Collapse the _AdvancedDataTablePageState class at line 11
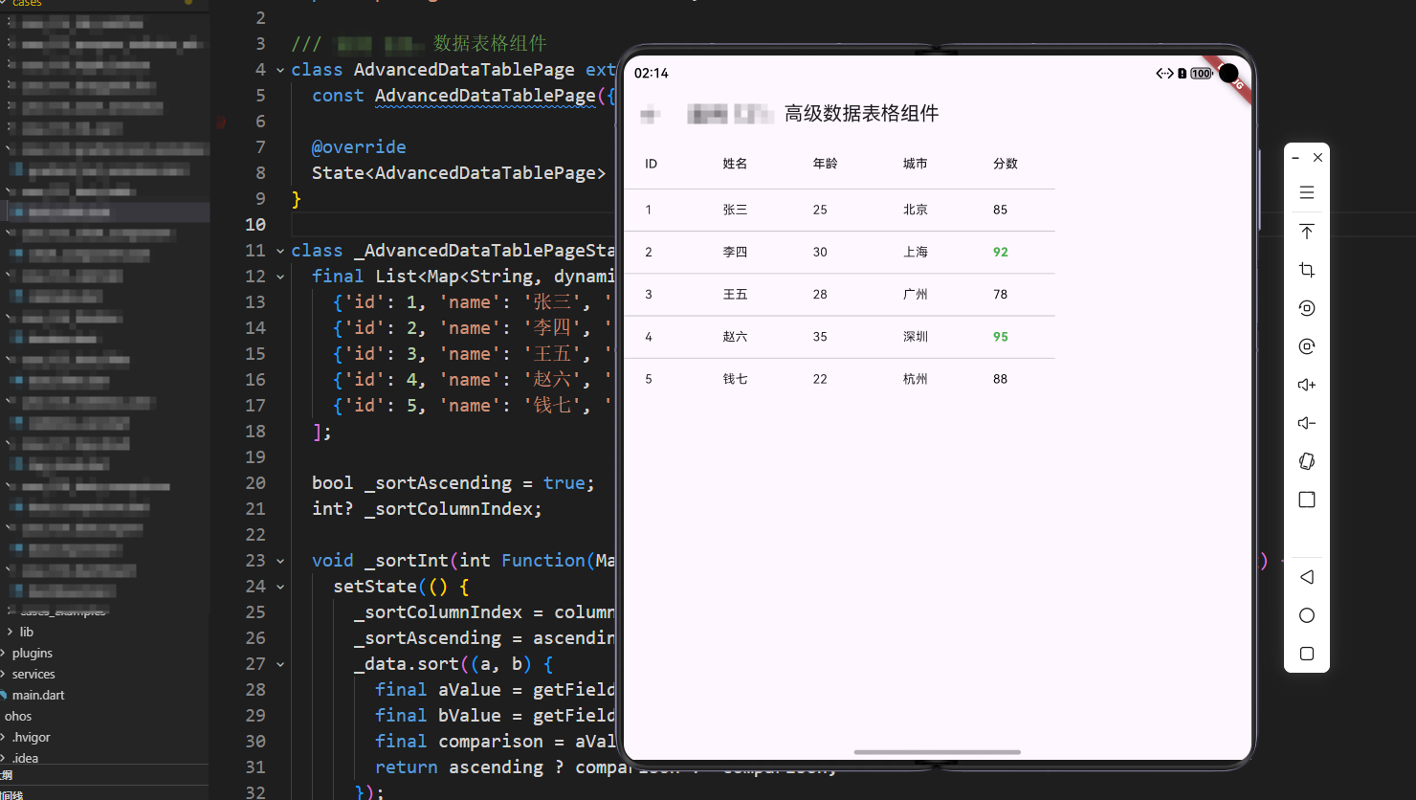Image resolution: width=1416 pixels, height=800 pixels. tap(280, 251)
